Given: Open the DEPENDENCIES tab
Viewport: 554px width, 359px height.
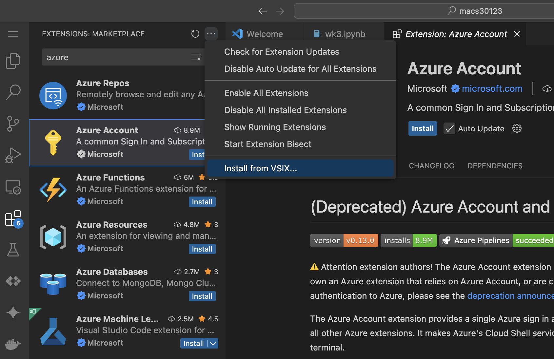Looking at the screenshot, I should (x=495, y=166).
